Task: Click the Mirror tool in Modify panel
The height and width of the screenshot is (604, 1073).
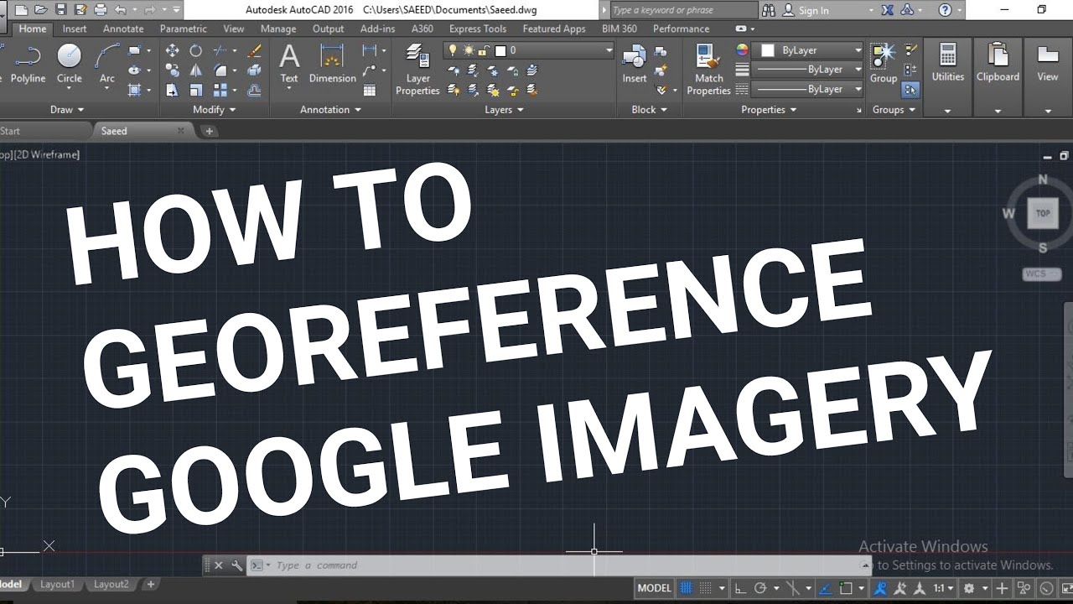Action: [195, 70]
